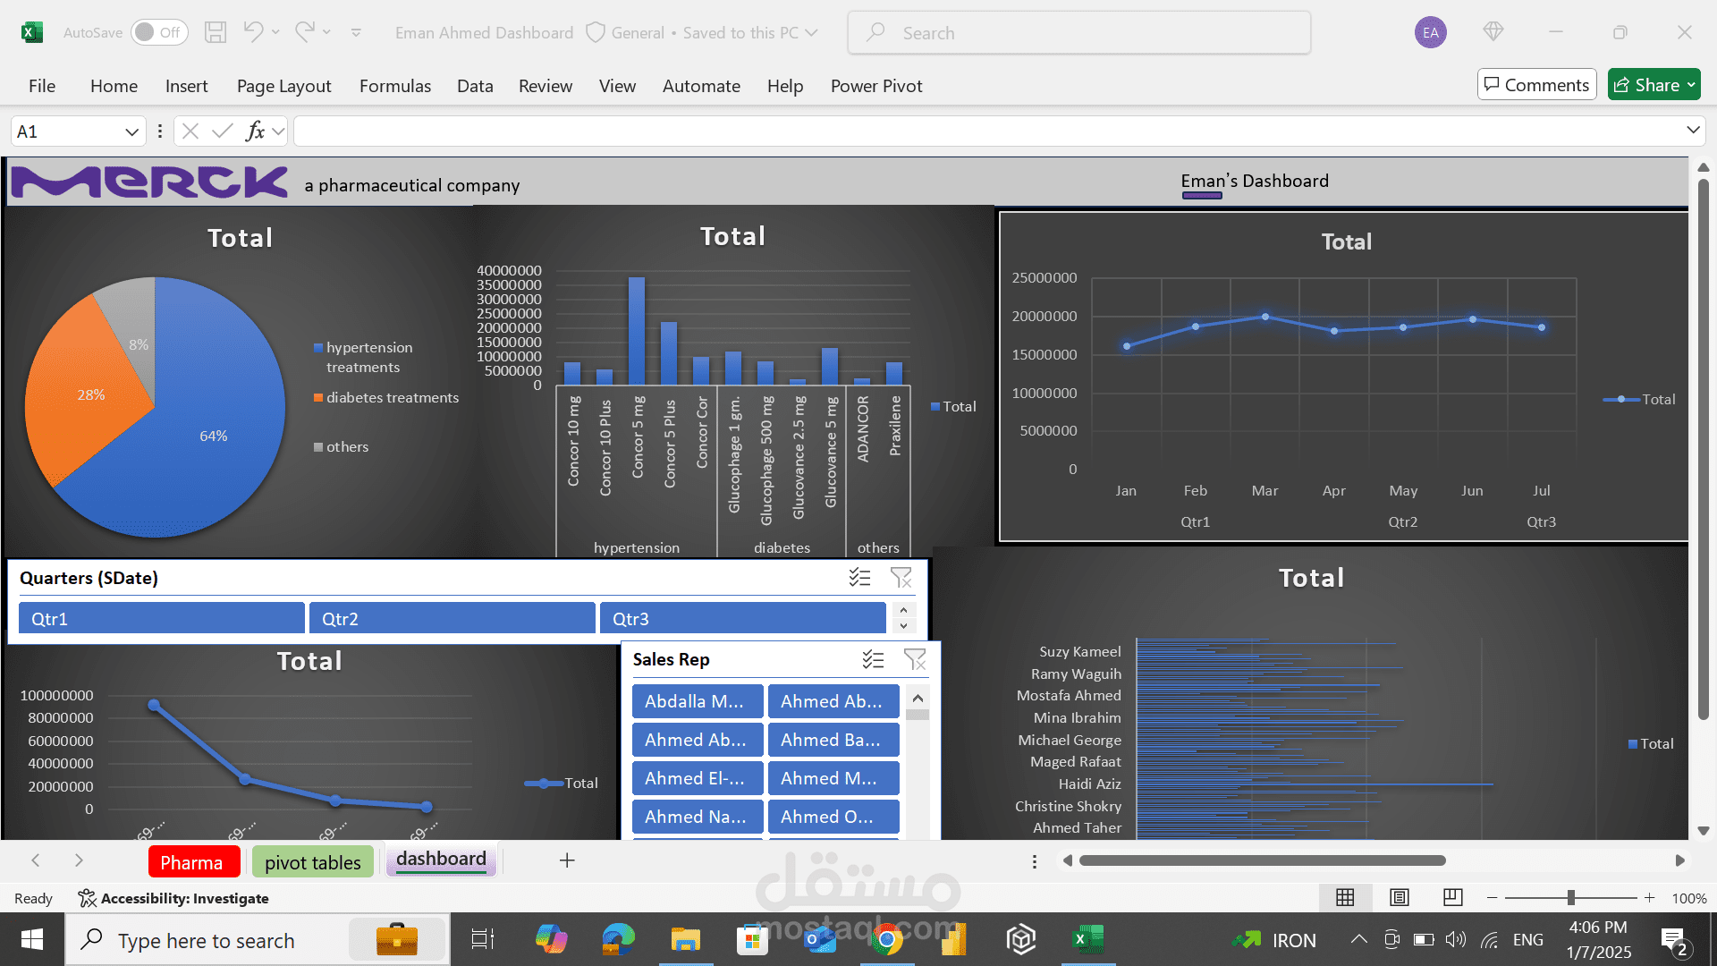Viewport: 1717px width, 966px height.
Task: Click the zoom slider handle
Action: pos(1571,897)
